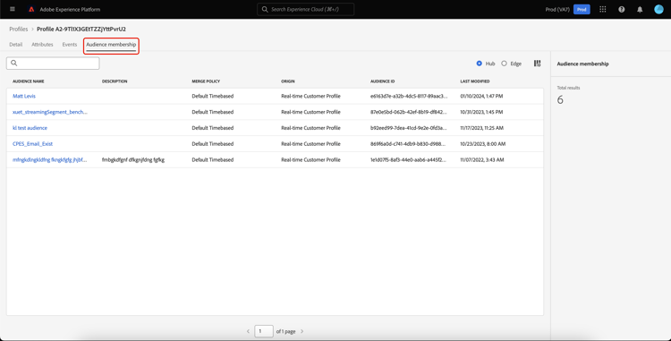Open the xuet_streamingSegment_bench audience
Viewport: 671px width, 341px height.
coord(49,112)
